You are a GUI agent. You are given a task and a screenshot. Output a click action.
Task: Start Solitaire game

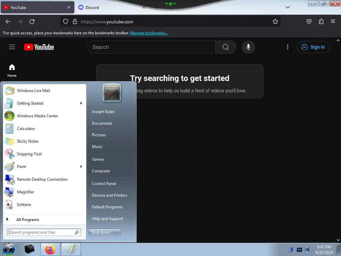click(45, 204)
